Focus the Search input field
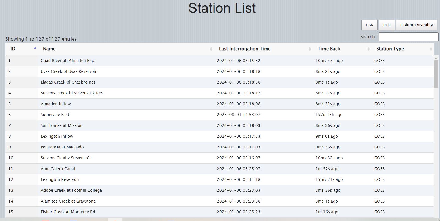 point(408,37)
